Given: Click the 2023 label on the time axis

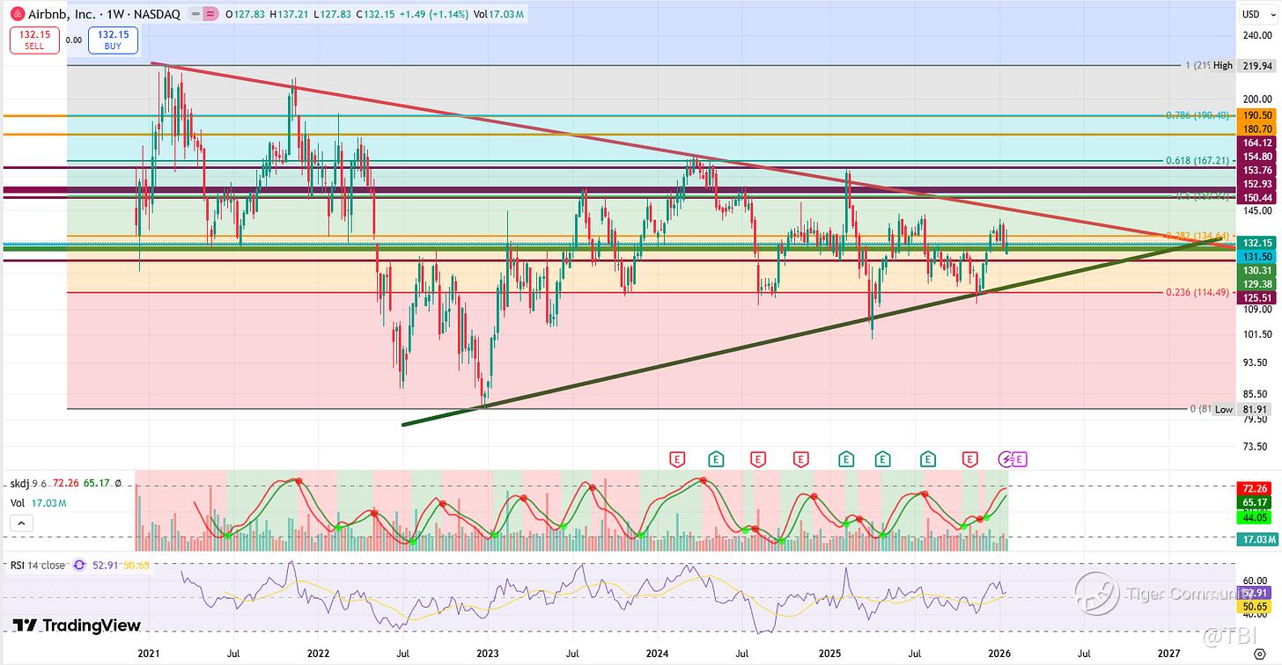Looking at the screenshot, I should [486, 654].
